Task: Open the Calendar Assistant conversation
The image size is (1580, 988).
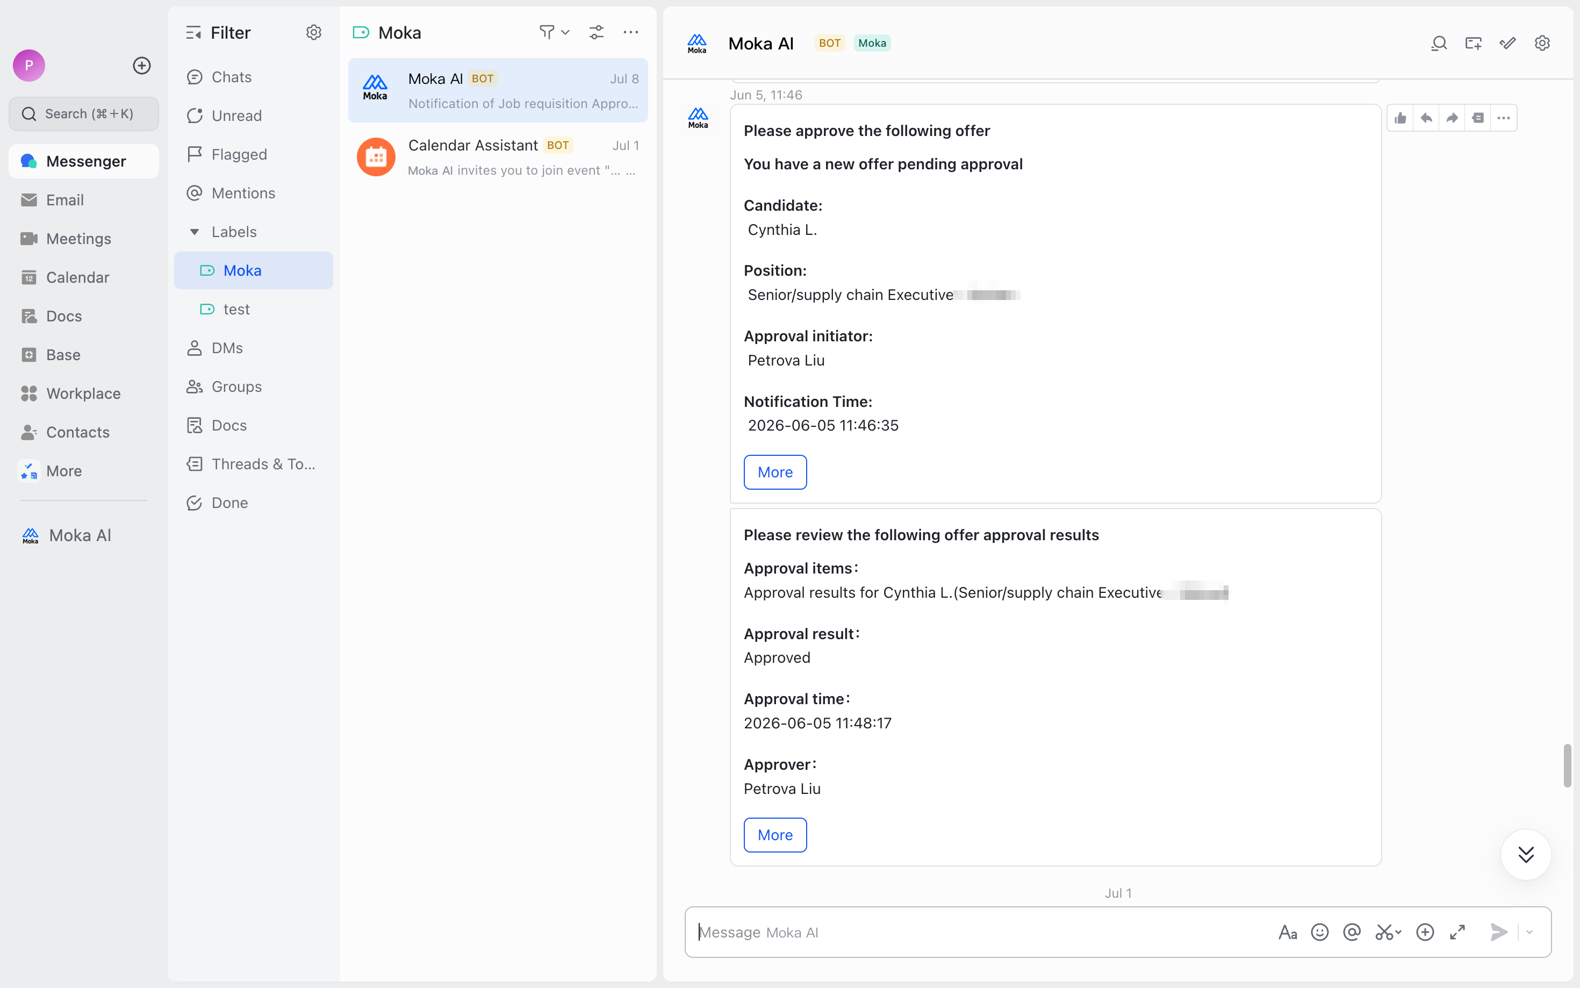Action: 498,157
